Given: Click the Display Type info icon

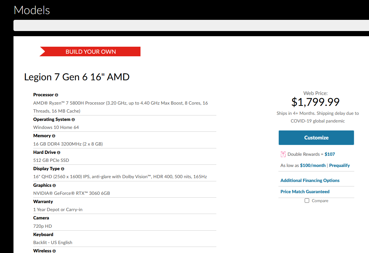Looking at the screenshot, I should (63, 169).
